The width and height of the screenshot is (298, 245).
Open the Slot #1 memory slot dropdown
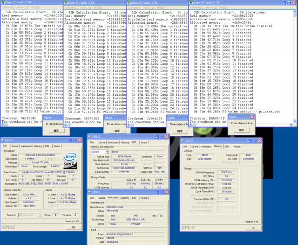coord(107,152)
